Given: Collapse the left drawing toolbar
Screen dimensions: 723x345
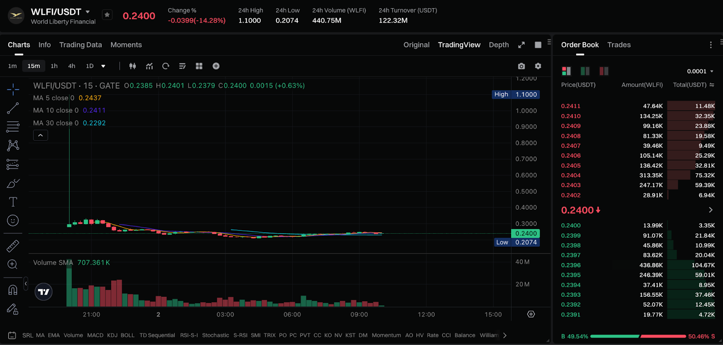Looking at the screenshot, I should coord(26,284).
